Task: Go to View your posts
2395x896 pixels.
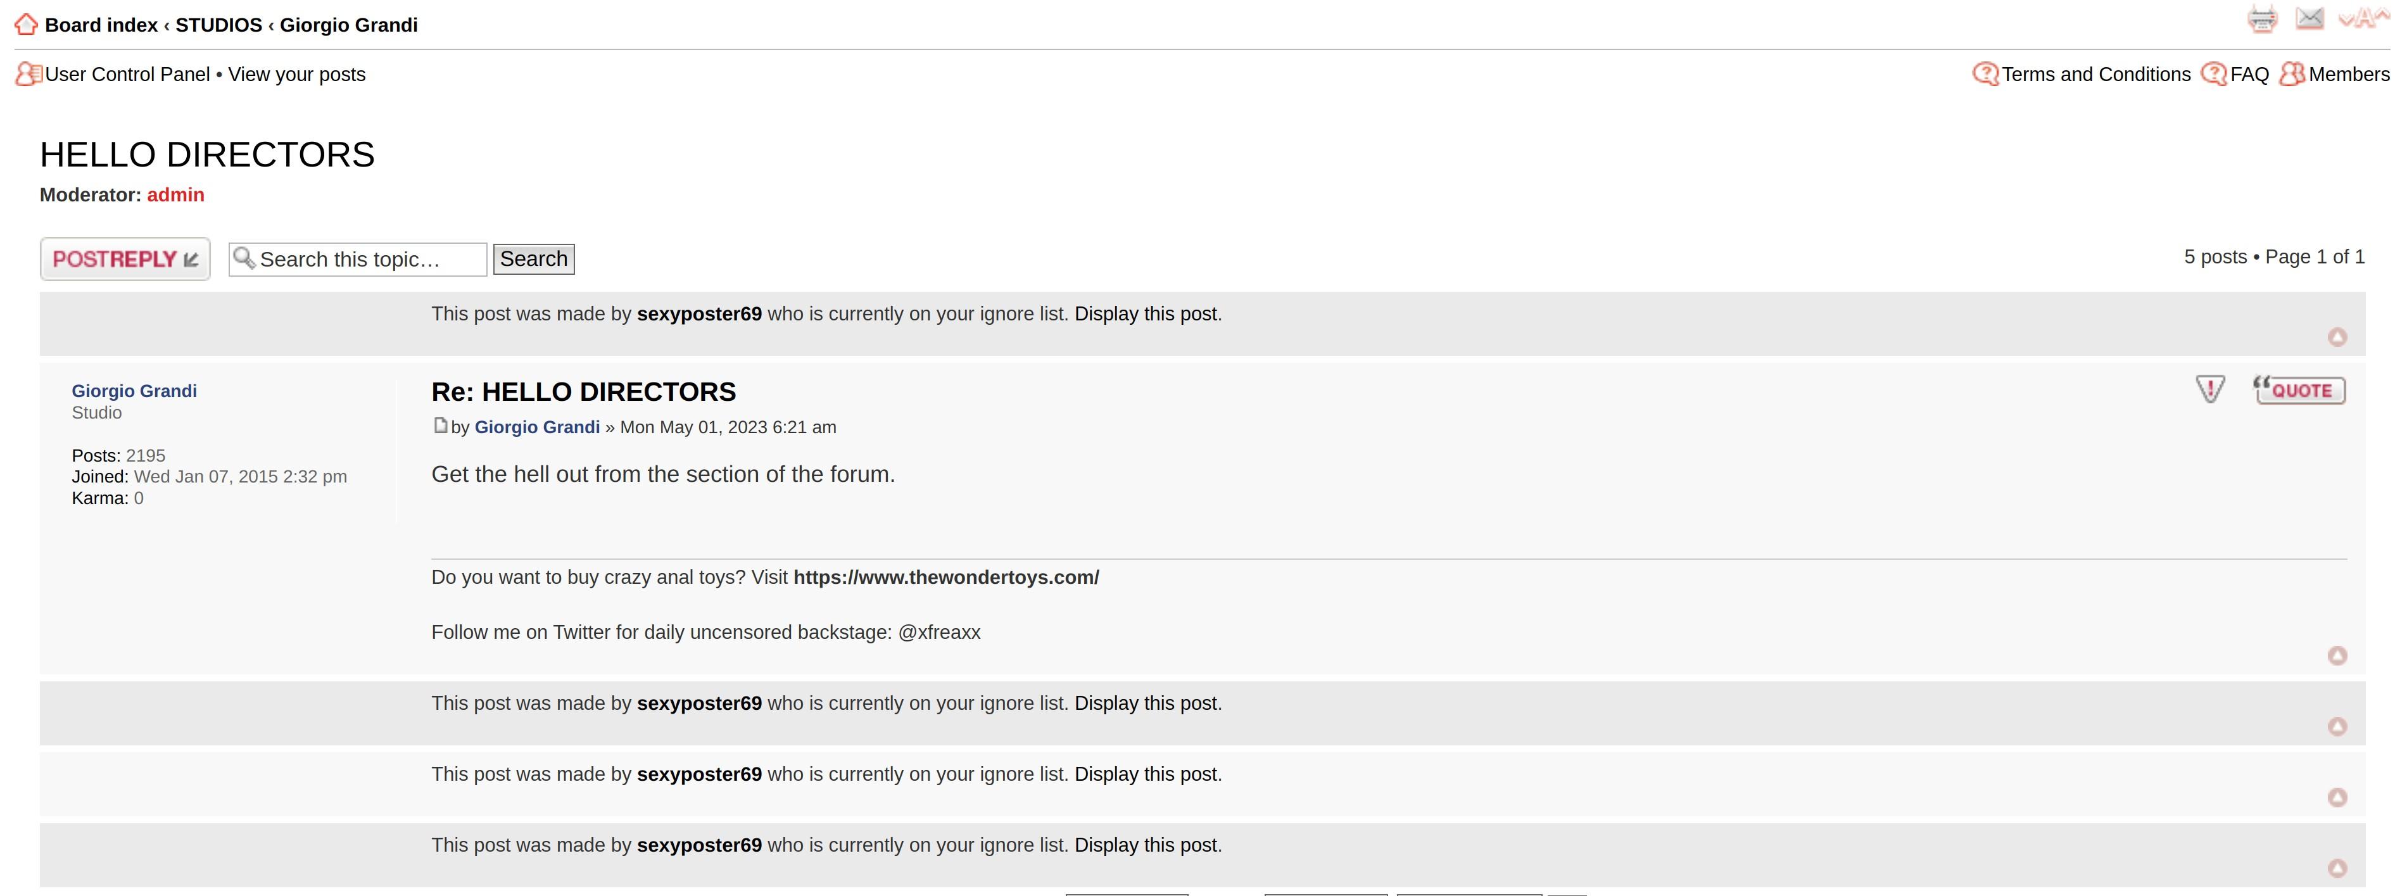Action: 296,74
